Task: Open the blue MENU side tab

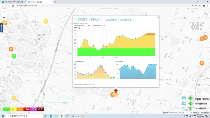Action: pos(2,28)
